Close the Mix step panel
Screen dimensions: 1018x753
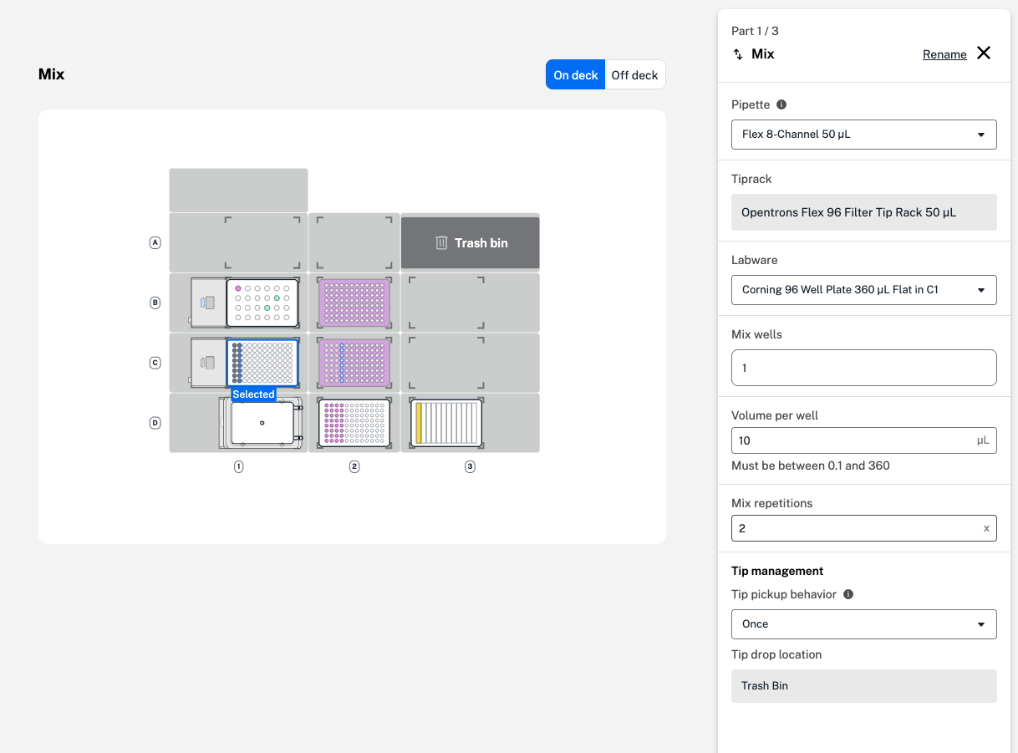984,53
